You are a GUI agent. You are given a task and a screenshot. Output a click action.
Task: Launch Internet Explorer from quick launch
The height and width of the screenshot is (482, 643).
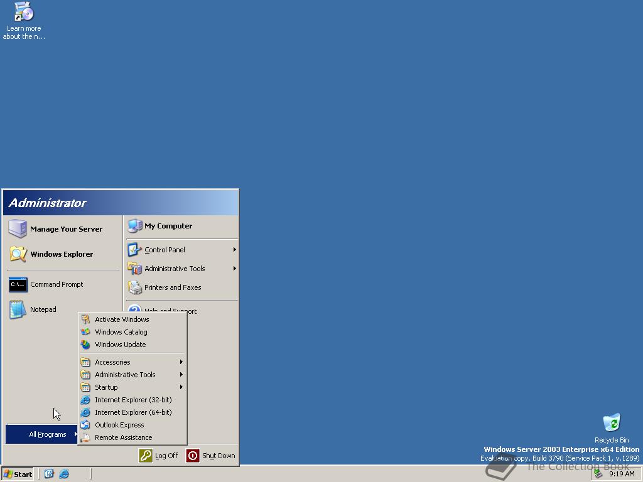click(x=64, y=474)
